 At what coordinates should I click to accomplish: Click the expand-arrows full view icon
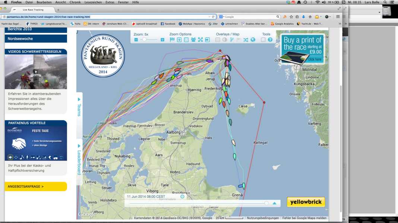click(200, 40)
